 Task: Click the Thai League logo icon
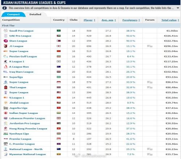coord(5,87)
